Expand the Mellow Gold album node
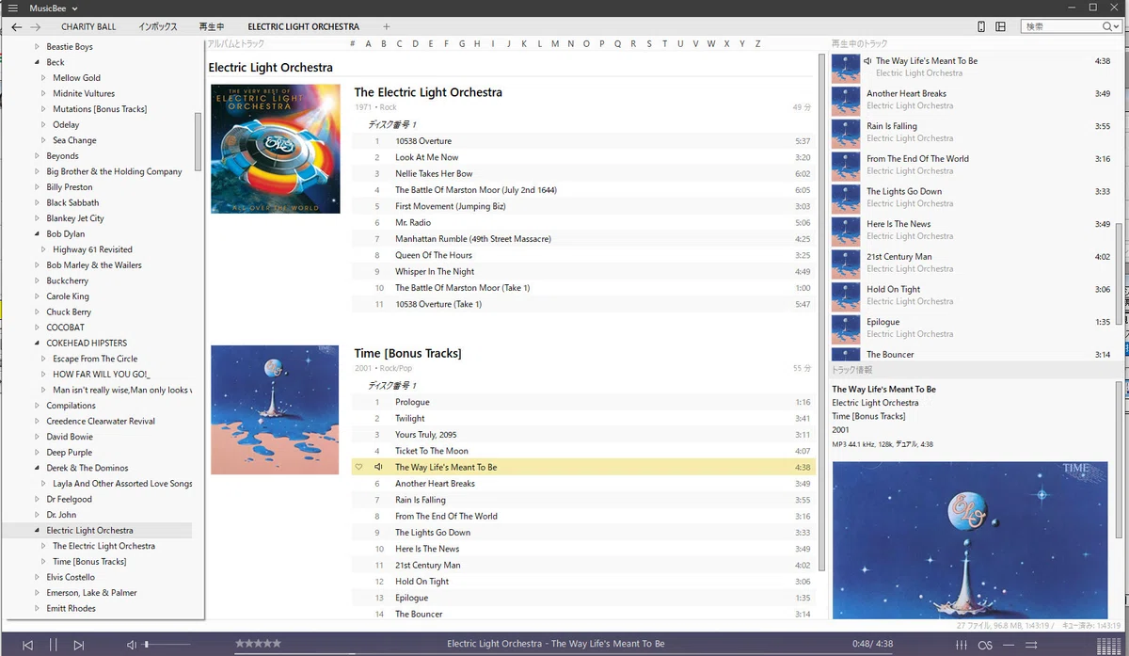Screen dimensions: 1129x656 click(43, 78)
